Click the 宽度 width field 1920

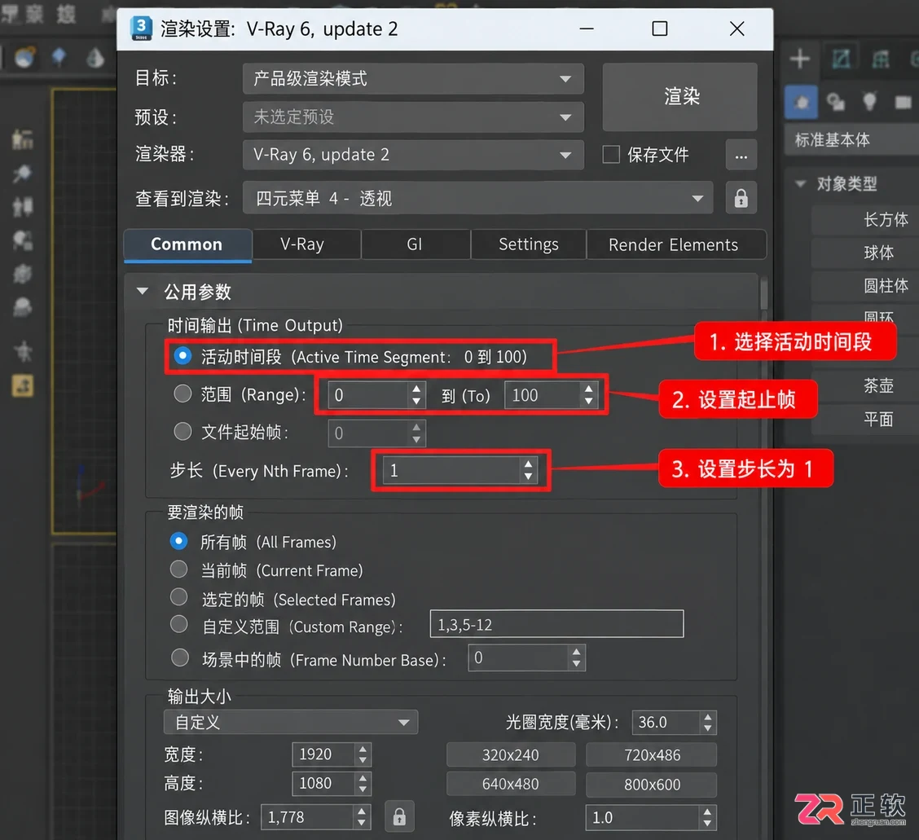tap(324, 754)
